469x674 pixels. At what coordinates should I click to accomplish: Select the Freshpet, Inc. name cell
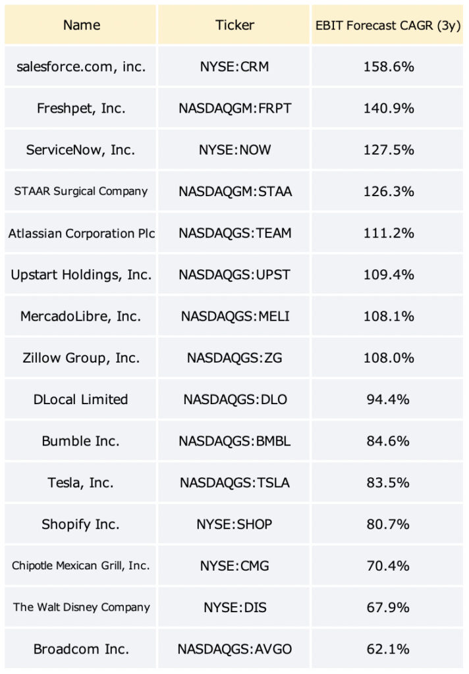(80, 108)
